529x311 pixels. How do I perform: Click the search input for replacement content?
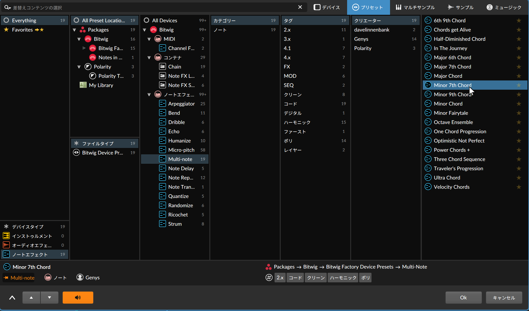(154, 7)
